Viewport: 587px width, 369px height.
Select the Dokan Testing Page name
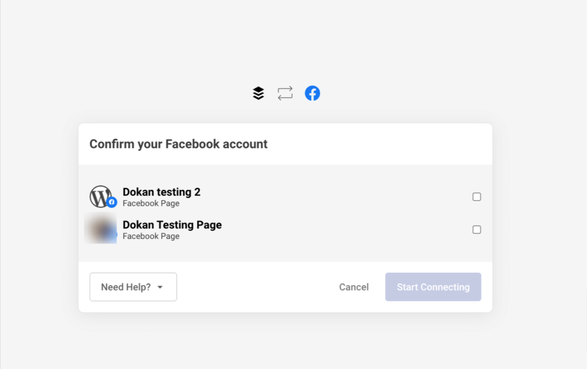click(172, 225)
